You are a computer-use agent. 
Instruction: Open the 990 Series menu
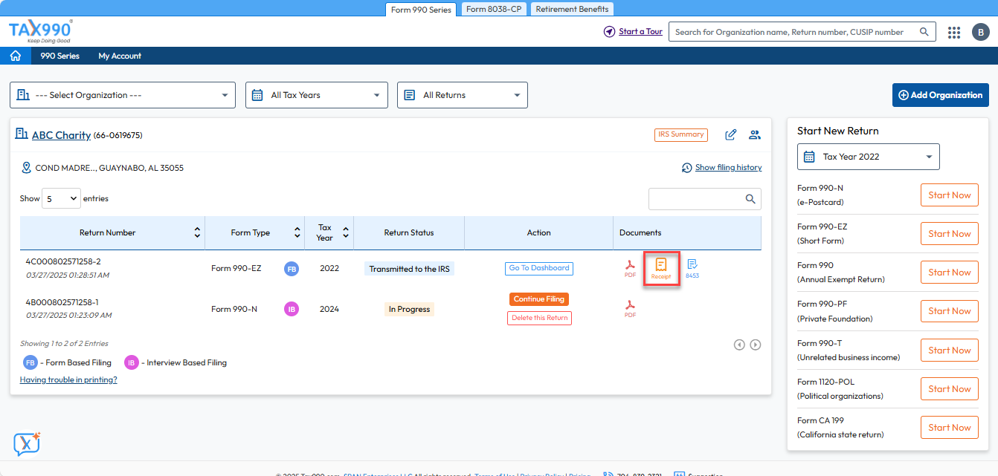(59, 56)
